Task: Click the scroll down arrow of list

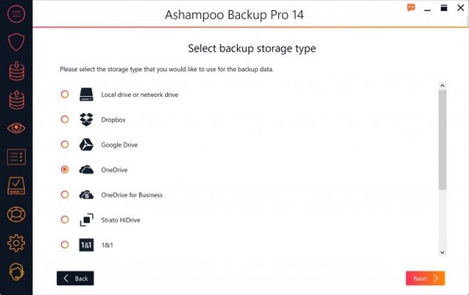Action: (x=442, y=252)
